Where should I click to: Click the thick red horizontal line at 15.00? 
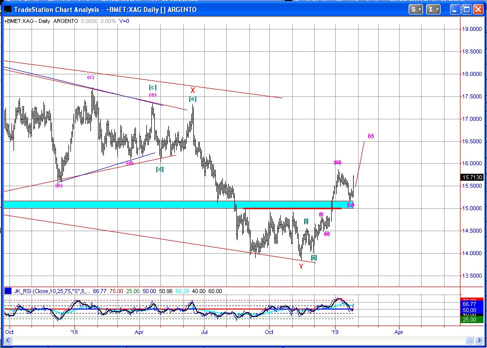pyautogui.click(x=292, y=208)
